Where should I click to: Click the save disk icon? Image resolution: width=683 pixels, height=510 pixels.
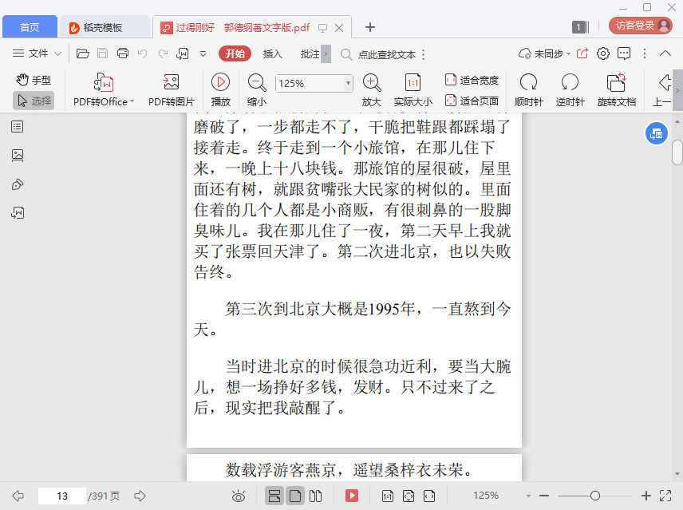click(102, 53)
